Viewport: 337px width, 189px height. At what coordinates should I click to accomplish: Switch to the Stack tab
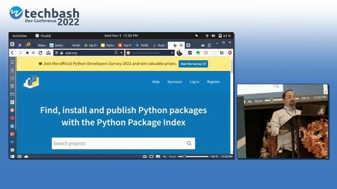click(159, 45)
